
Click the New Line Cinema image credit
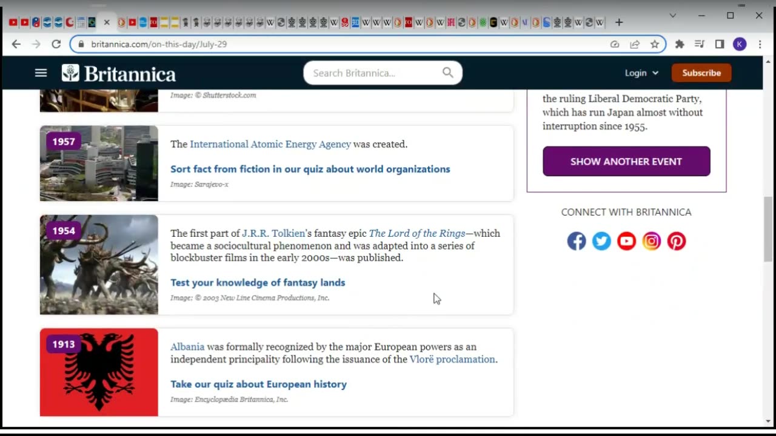click(x=250, y=298)
